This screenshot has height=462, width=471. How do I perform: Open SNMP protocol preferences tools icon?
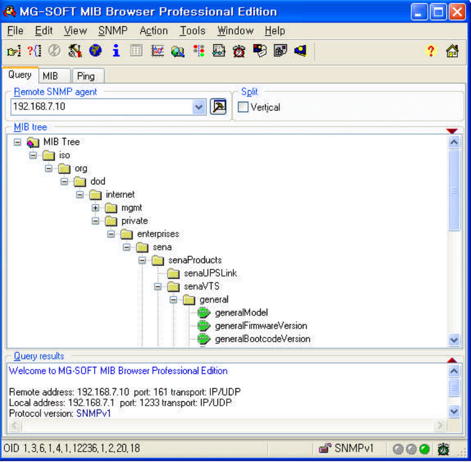(x=75, y=51)
